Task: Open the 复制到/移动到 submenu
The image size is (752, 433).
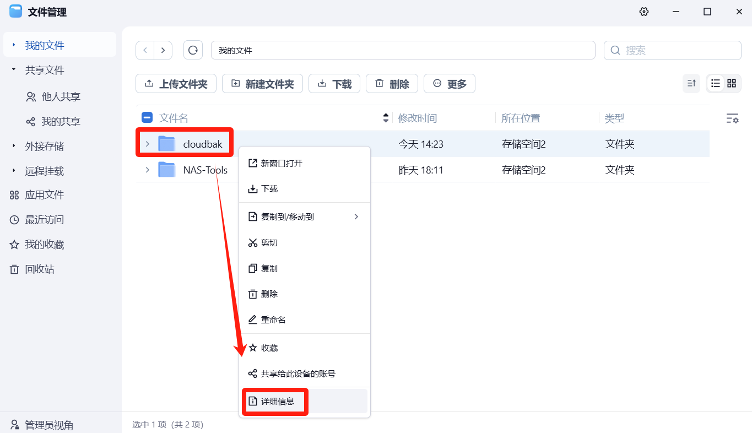Action: click(304, 216)
